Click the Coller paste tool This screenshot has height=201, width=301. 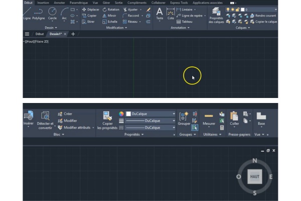coord(234,119)
